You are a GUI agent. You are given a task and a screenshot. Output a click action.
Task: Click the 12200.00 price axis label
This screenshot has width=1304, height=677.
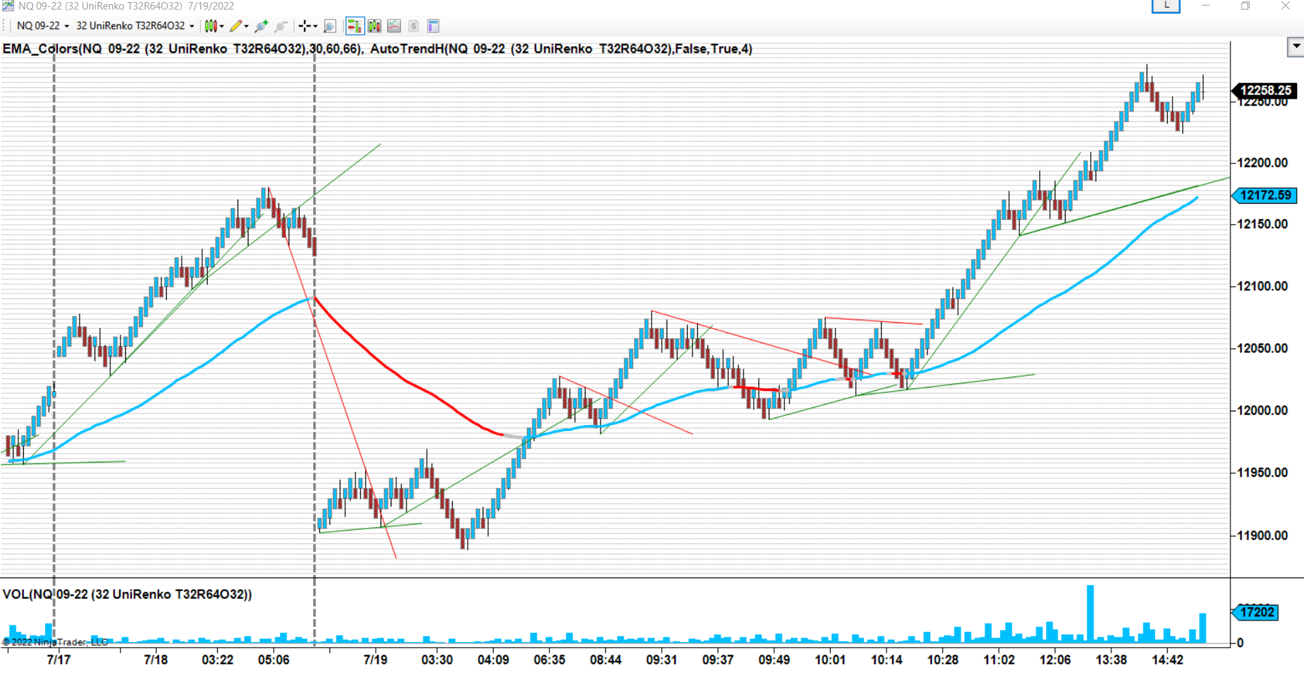click(x=1262, y=163)
